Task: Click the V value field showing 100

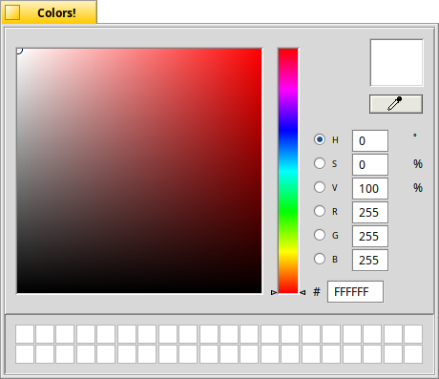Action: click(370, 188)
